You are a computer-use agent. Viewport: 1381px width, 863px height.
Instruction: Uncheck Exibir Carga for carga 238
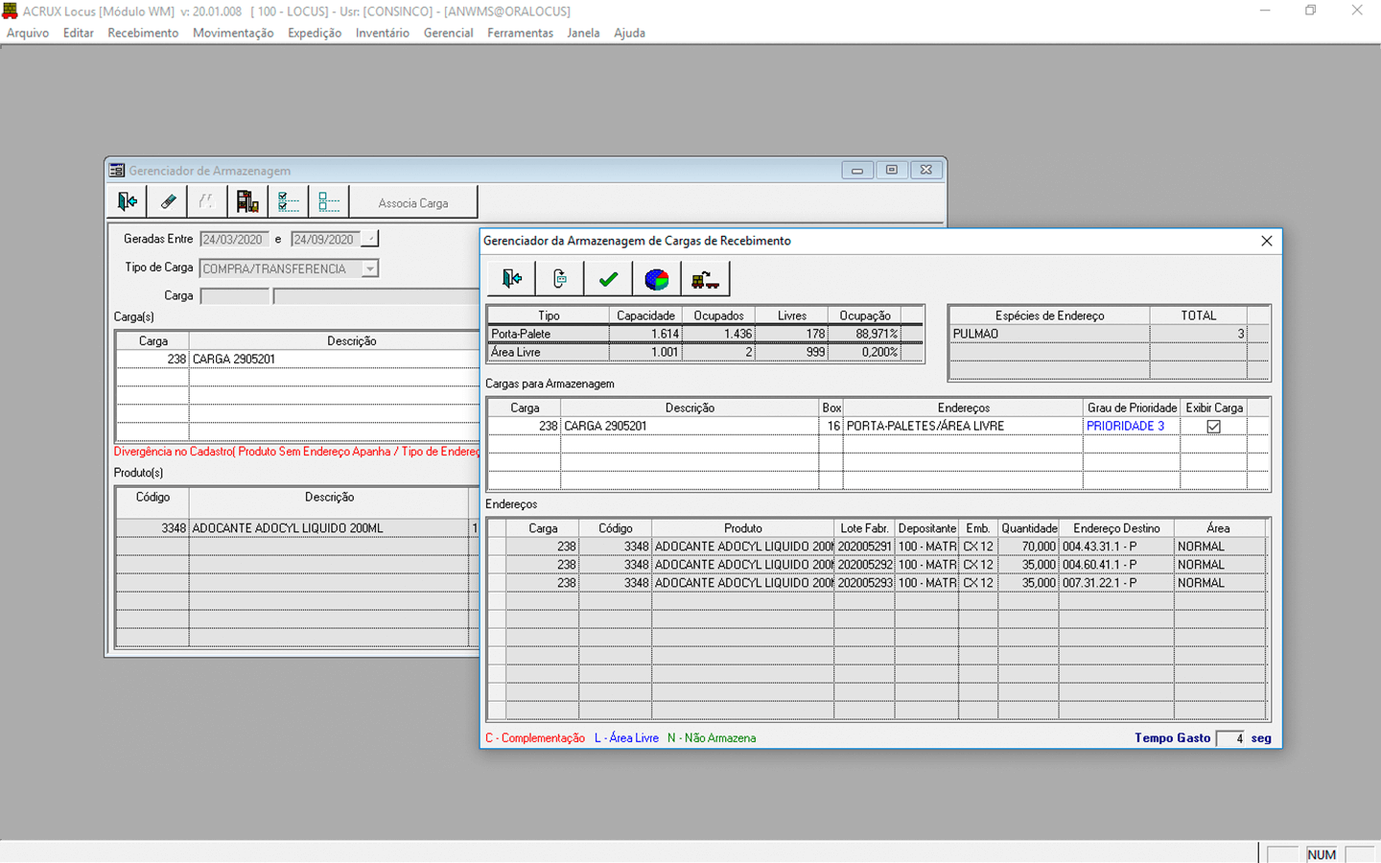pyautogui.click(x=1213, y=427)
